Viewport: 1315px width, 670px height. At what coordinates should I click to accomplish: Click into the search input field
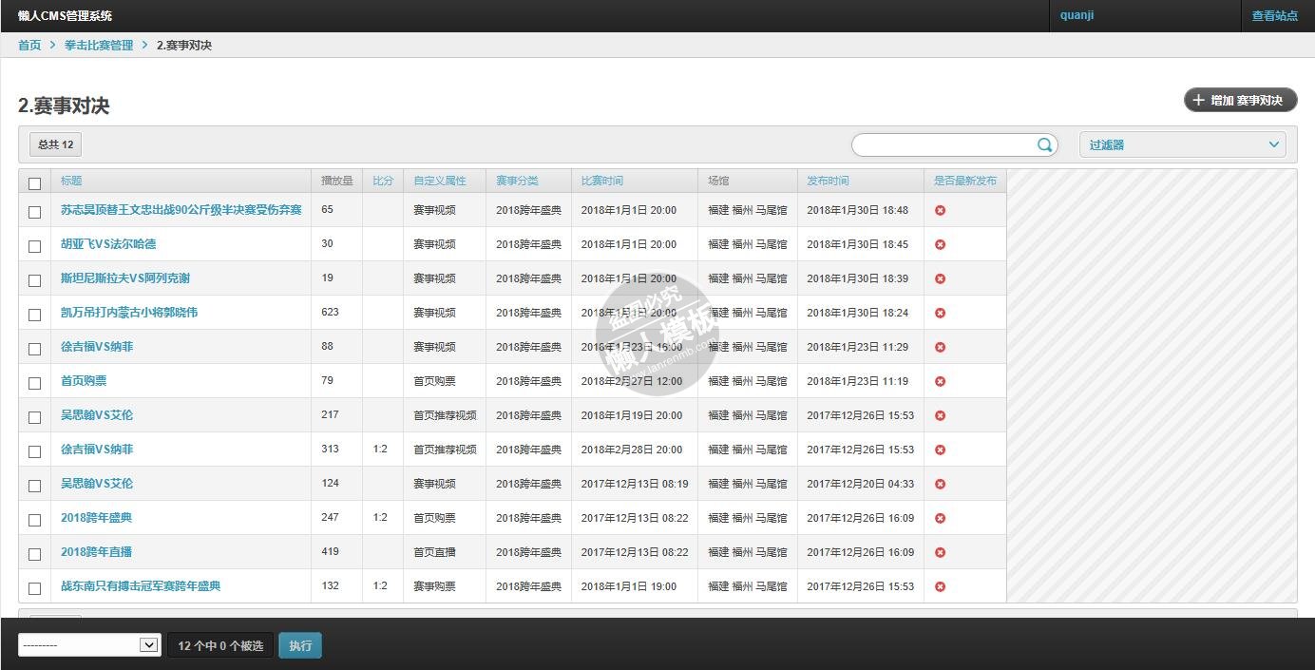[x=943, y=145]
